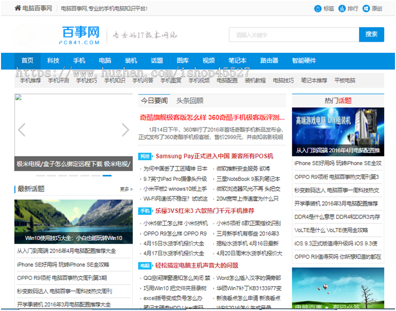Open the 笔记本 nav menu item
This screenshot has height=311, width=396.
237,60
